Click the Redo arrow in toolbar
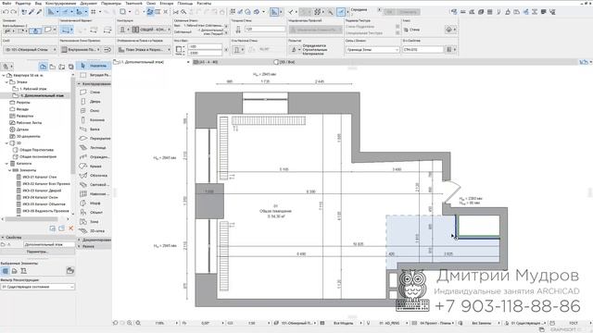The image size is (593, 333). click(x=14, y=12)
